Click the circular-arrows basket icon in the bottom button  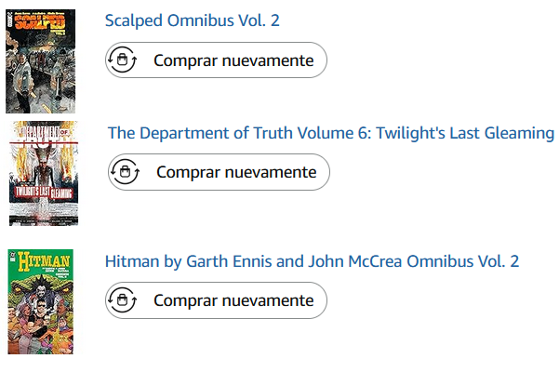coord(122,300)
